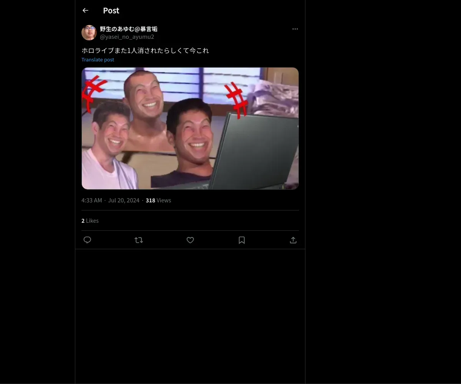Open the three-dot more options menu

click(295, 29)
